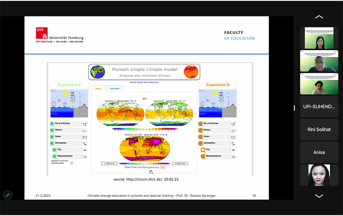
Task: Select the Rini Solihat participant tile
Action: [x=319, y=130]
